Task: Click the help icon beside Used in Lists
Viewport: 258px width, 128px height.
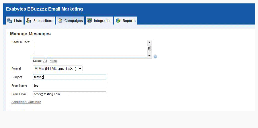Action: [155, 56]
